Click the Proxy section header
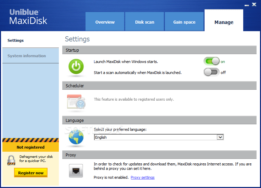Screen dimensions: 261x188 pyautogui.click(x=159, y=155)
